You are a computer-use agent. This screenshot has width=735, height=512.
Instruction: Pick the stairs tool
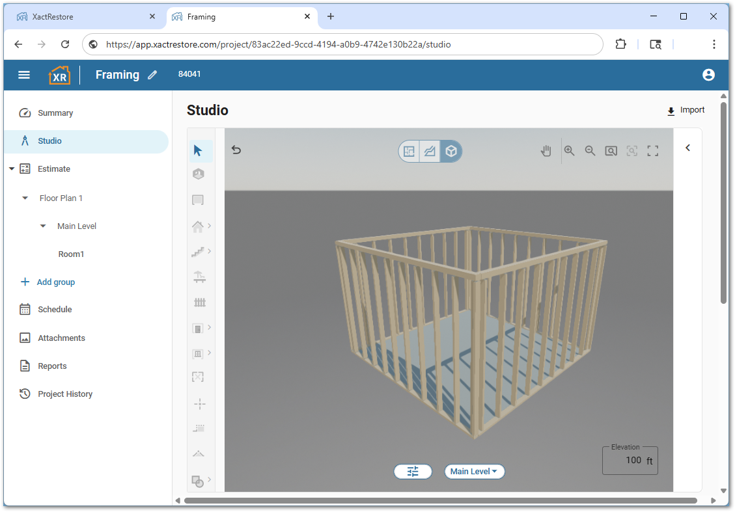click(x=198, y=252)
